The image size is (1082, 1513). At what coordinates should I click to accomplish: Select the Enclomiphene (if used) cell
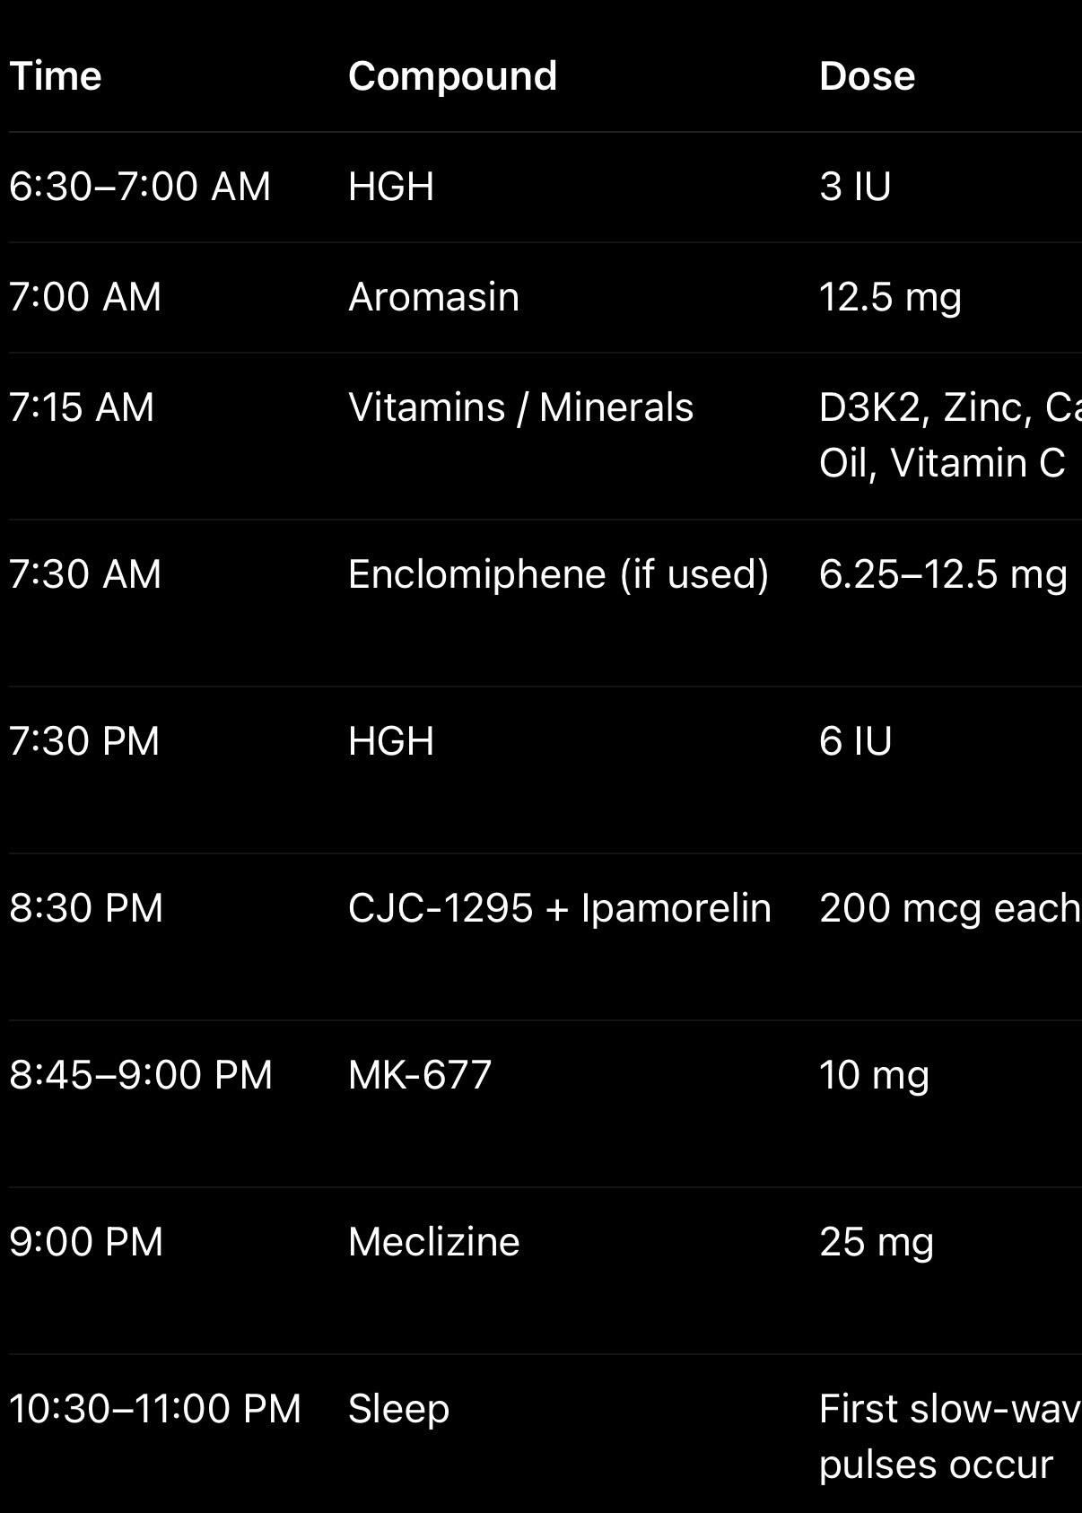pyautogui.click(x=558, y=574)
